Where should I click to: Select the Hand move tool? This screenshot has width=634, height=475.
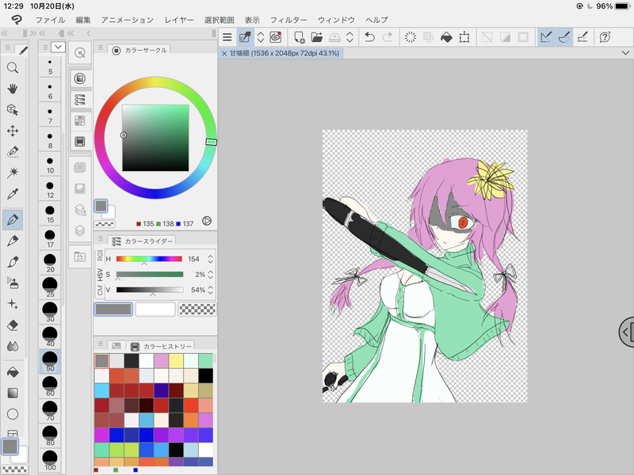point(13,89)
